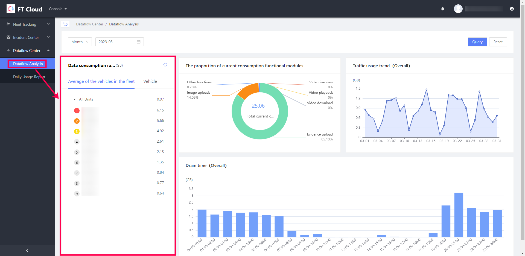Click the Dataflow Analysis breadcrumb text
The image size is (525, 256).
pyautogui.click(x=124, y=24)
